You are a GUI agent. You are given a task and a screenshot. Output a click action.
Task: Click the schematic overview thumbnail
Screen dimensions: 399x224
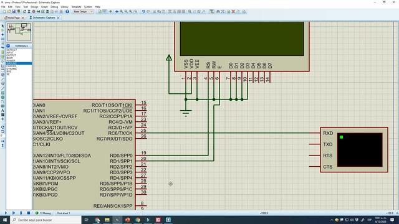coord(19,32)
